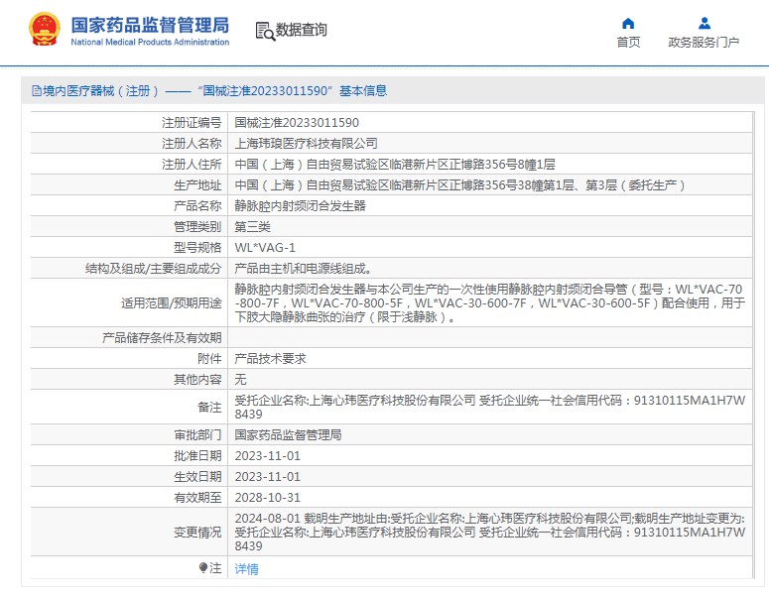
Task: Click the 型号规格 label
Action: coord(197,248)
